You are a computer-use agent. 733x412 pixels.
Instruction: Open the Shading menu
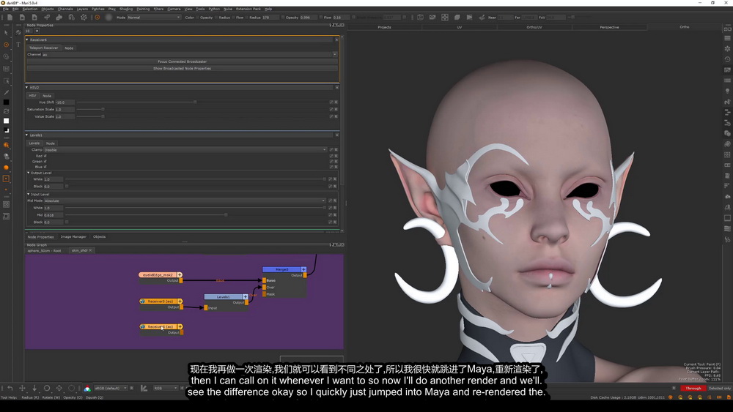tap(126, 9)
